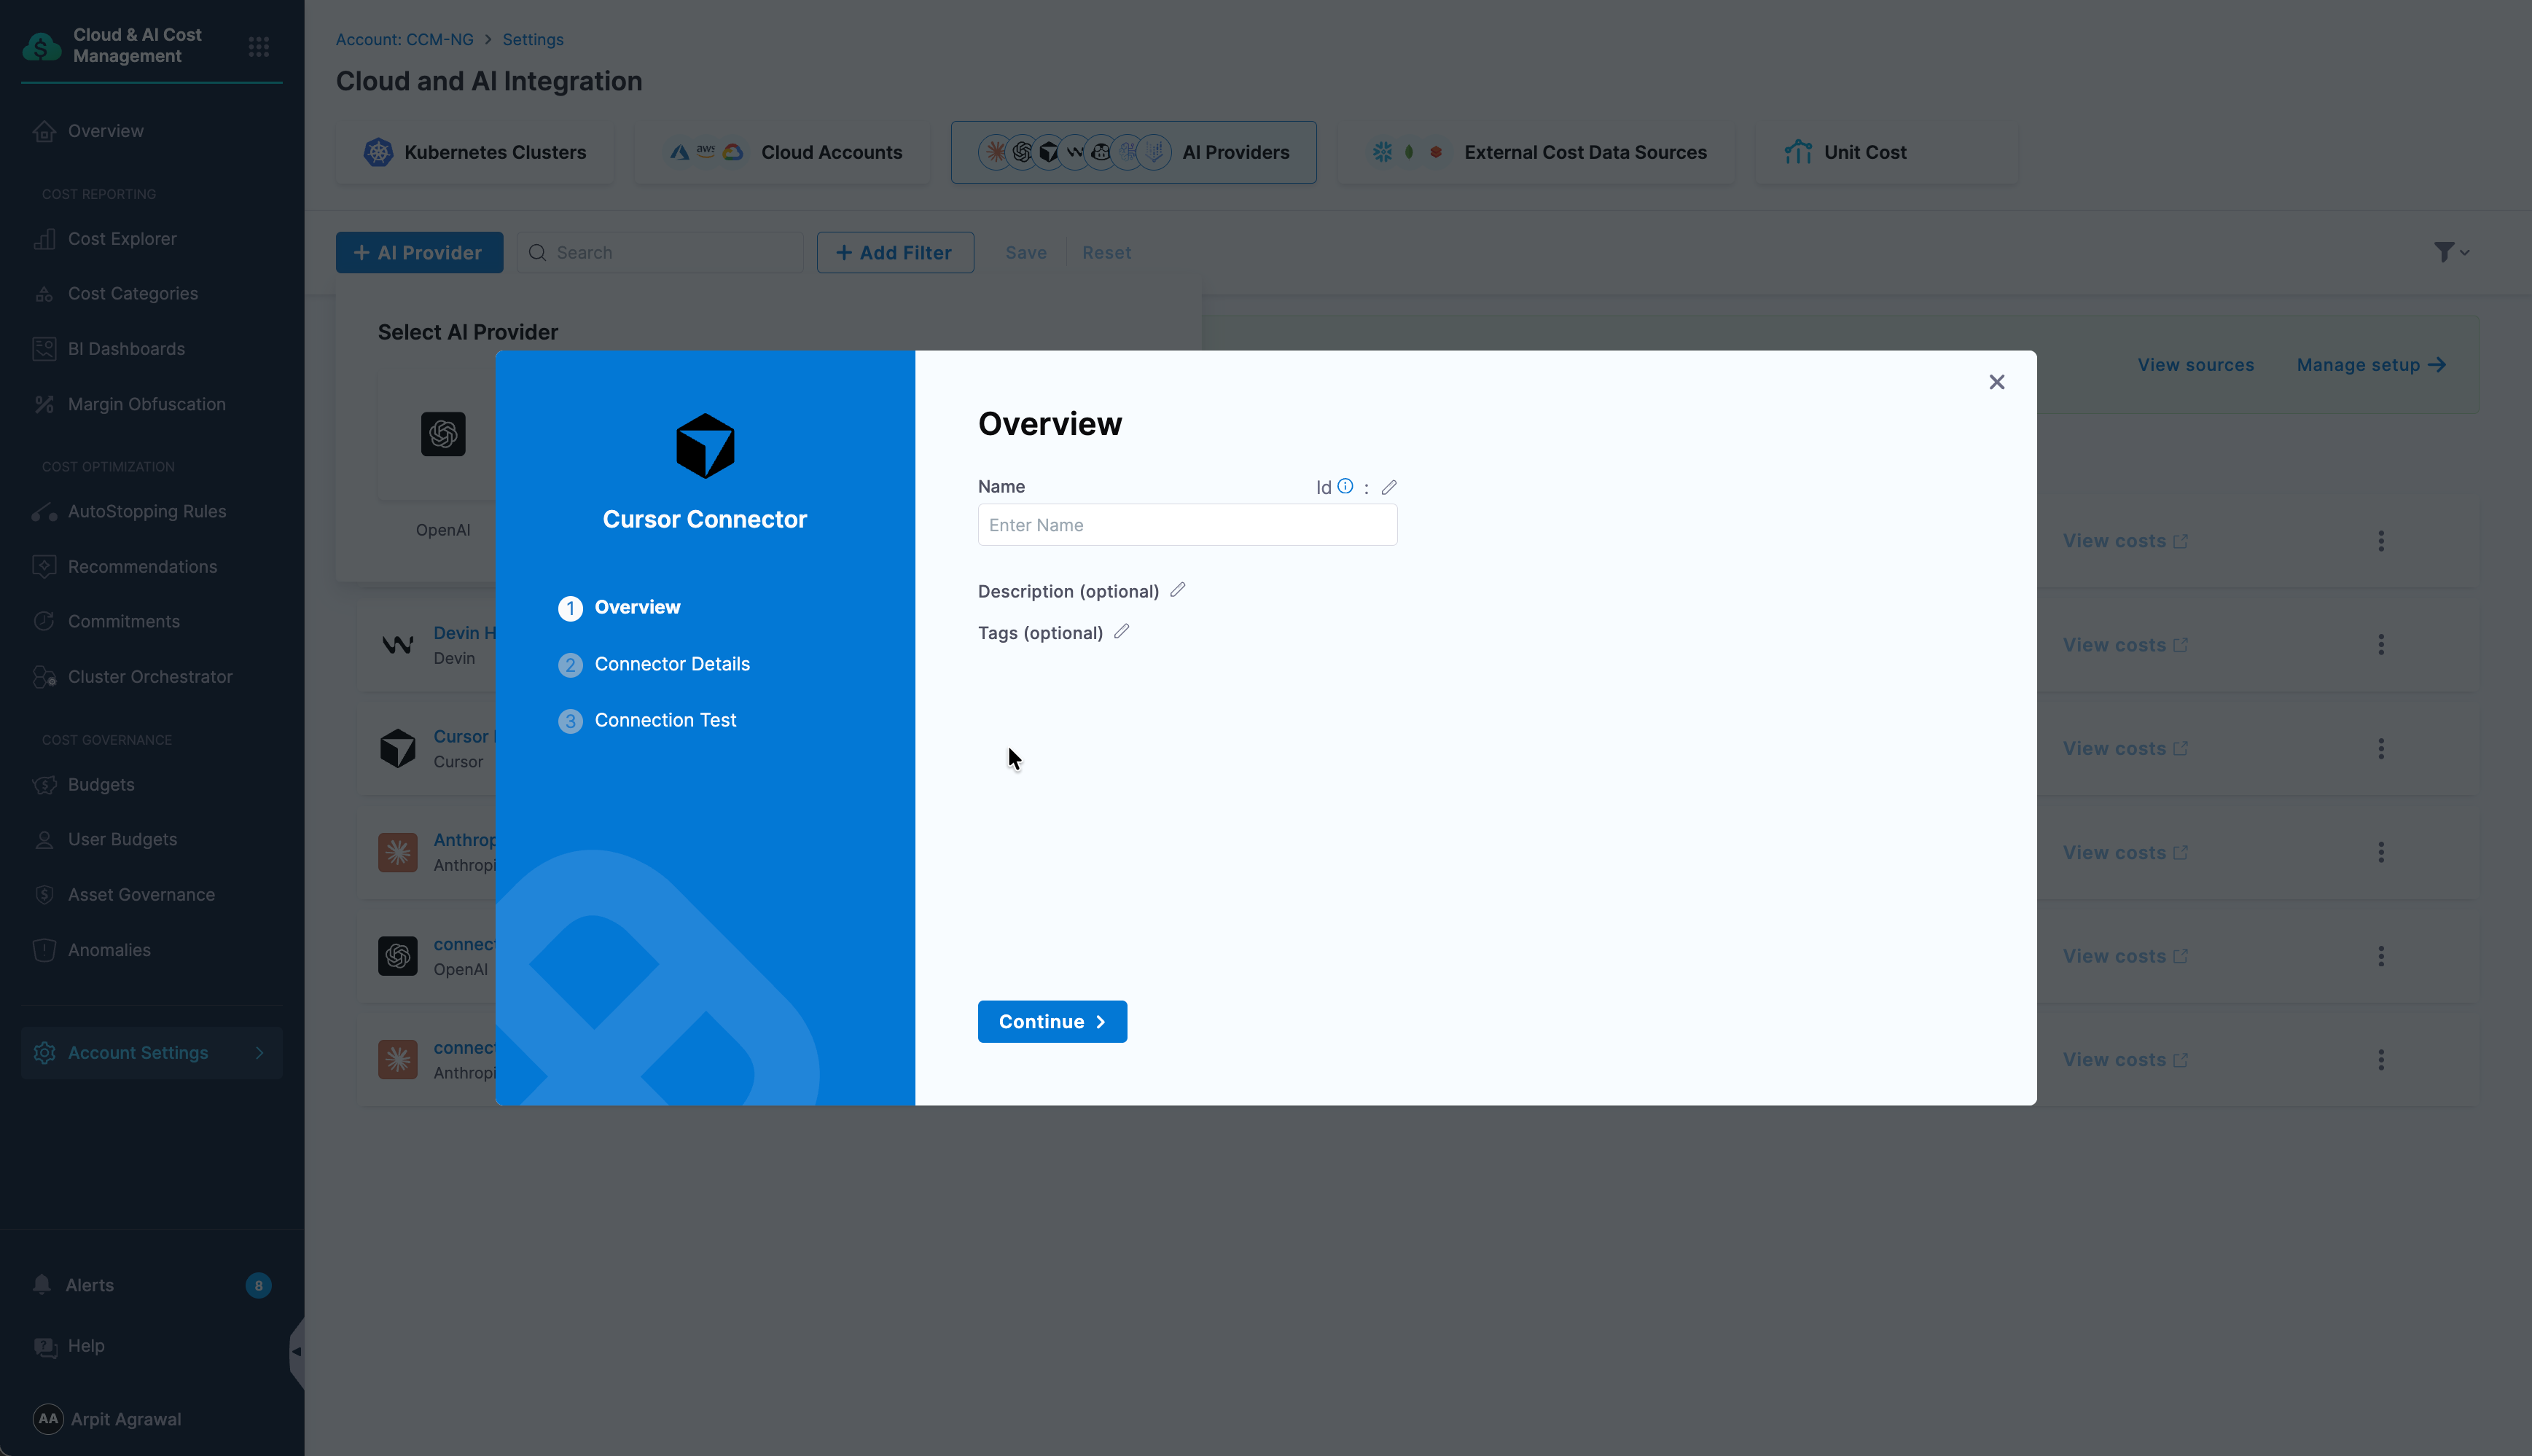Click the Save filter button

click(1025, 252)
